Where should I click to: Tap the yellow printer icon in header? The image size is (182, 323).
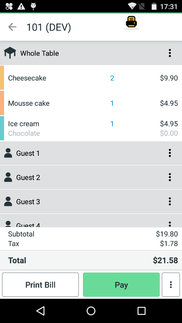click(131, 22)
